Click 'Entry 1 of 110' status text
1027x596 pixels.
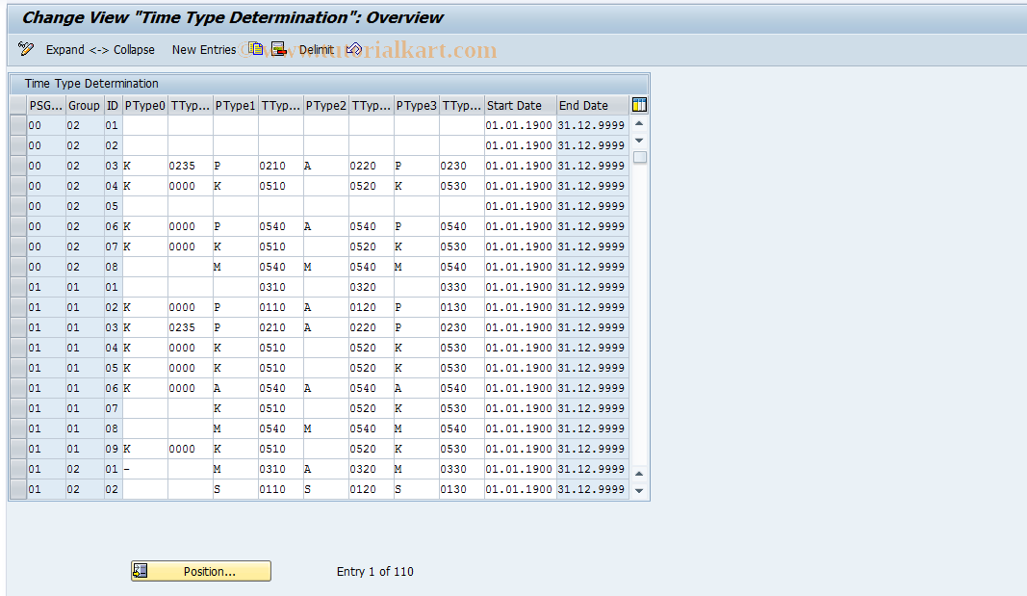click(375, 572)
